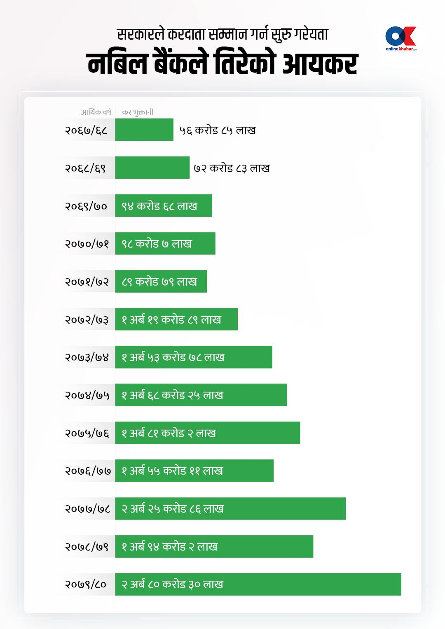Click the Onlinekhabar logo

pos(400,38)
